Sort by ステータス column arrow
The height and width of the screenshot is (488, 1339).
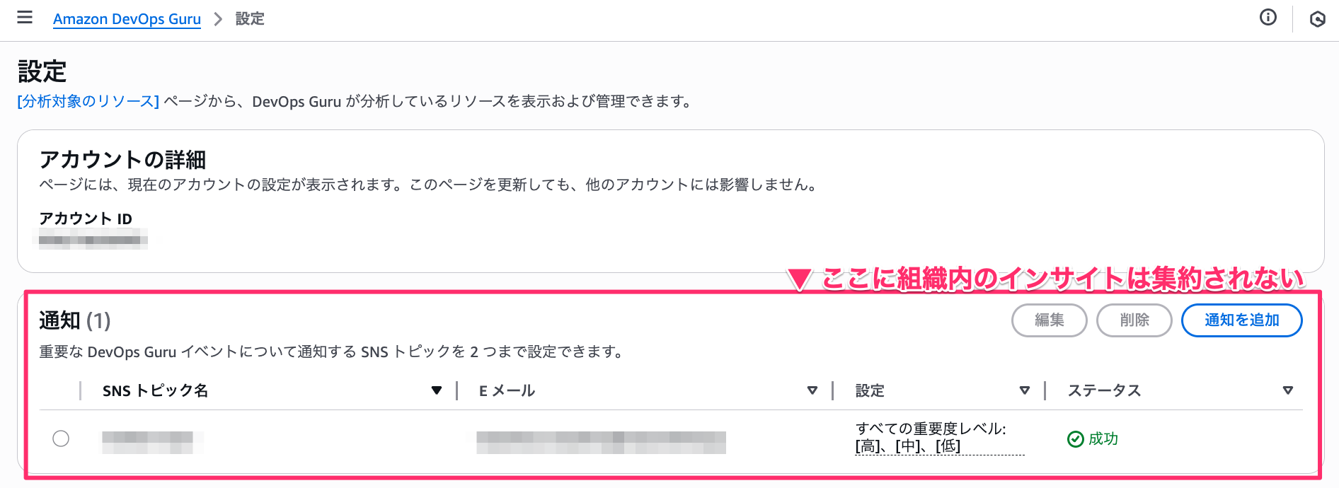click(x=1288, y=390)
